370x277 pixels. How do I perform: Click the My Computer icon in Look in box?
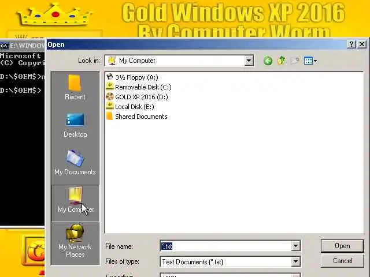(x=112, y=61)
